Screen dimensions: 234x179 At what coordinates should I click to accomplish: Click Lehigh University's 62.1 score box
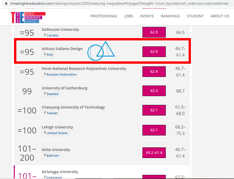point(154,130)
